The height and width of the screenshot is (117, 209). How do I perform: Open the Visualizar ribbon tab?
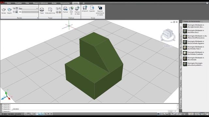18,3
